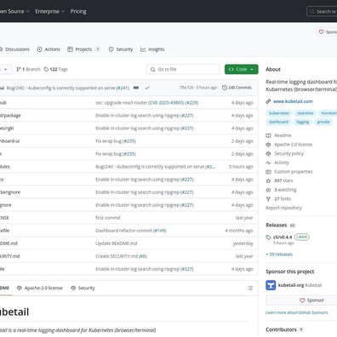Open pull request #241 link
The width and height of the screenshot is (337, 337).
click(123, 88)
